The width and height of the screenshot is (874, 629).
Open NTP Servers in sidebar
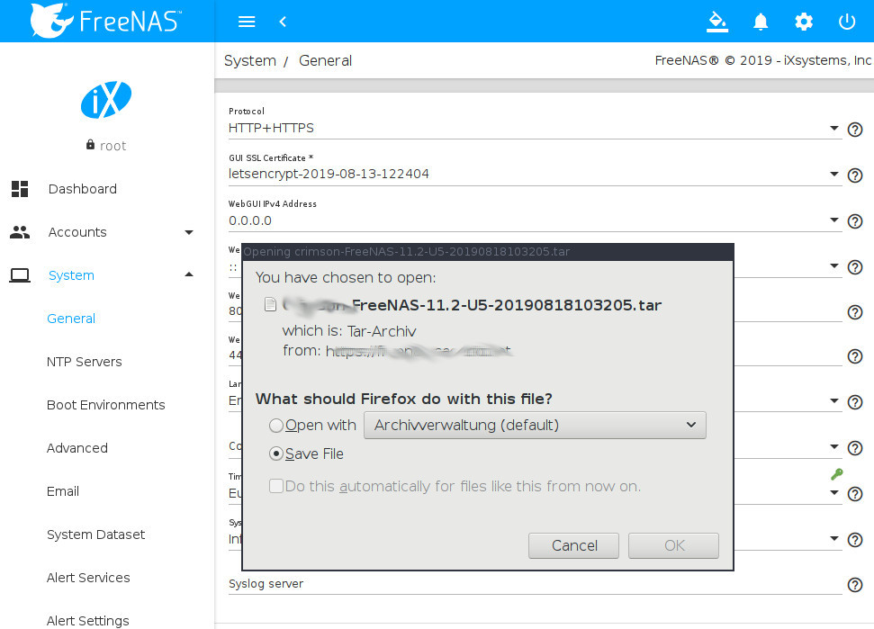click(x=84, y=362)
